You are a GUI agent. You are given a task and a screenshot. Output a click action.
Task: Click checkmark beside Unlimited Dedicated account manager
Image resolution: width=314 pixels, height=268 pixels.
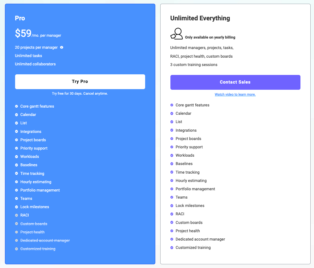172,239
